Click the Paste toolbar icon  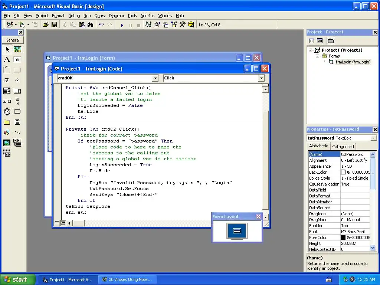[x=82, y=25]
